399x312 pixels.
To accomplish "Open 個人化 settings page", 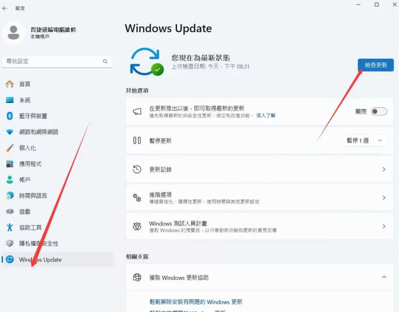I will pyautogui.click(x=57, y=148).
